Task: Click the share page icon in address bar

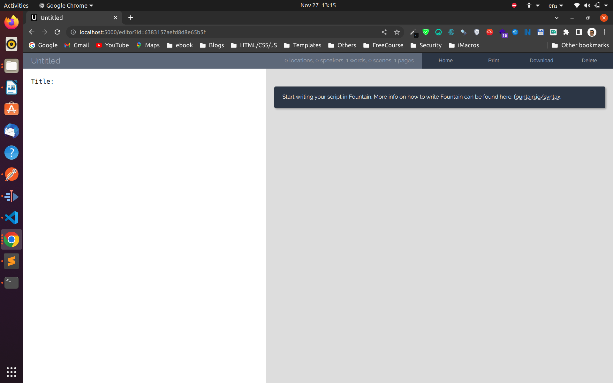Action: pos(384,32)
